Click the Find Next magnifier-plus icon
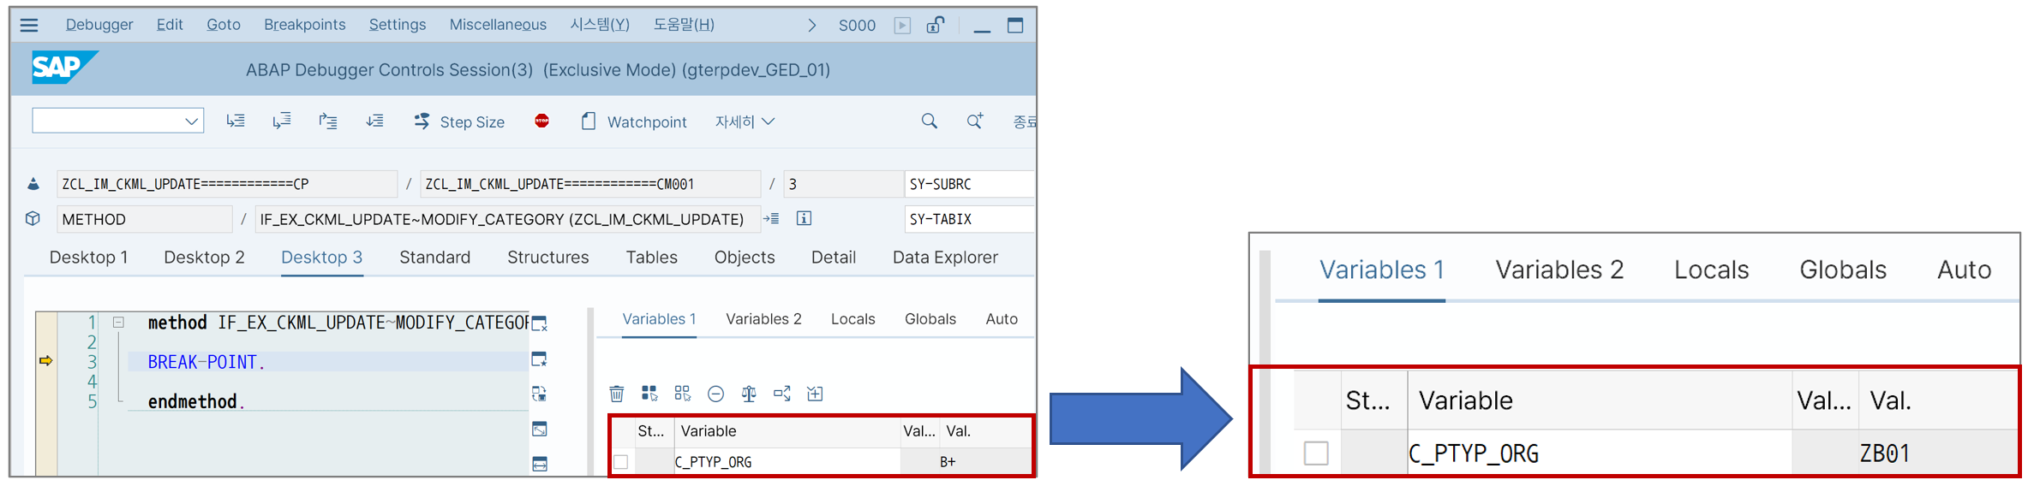 (975, 121)
